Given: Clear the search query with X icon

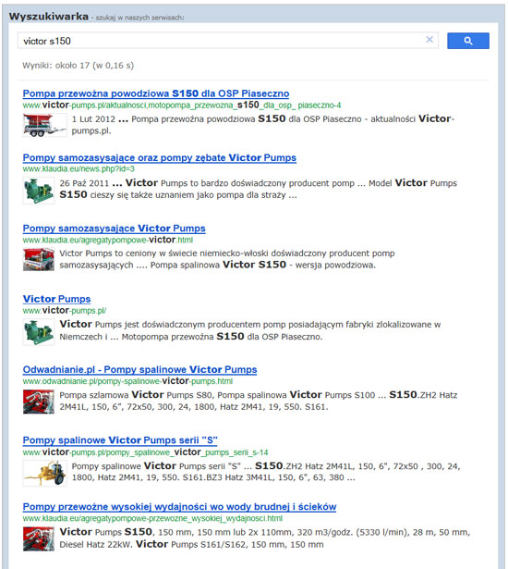Looking at the screenshot, I should [x=429, y=40].
